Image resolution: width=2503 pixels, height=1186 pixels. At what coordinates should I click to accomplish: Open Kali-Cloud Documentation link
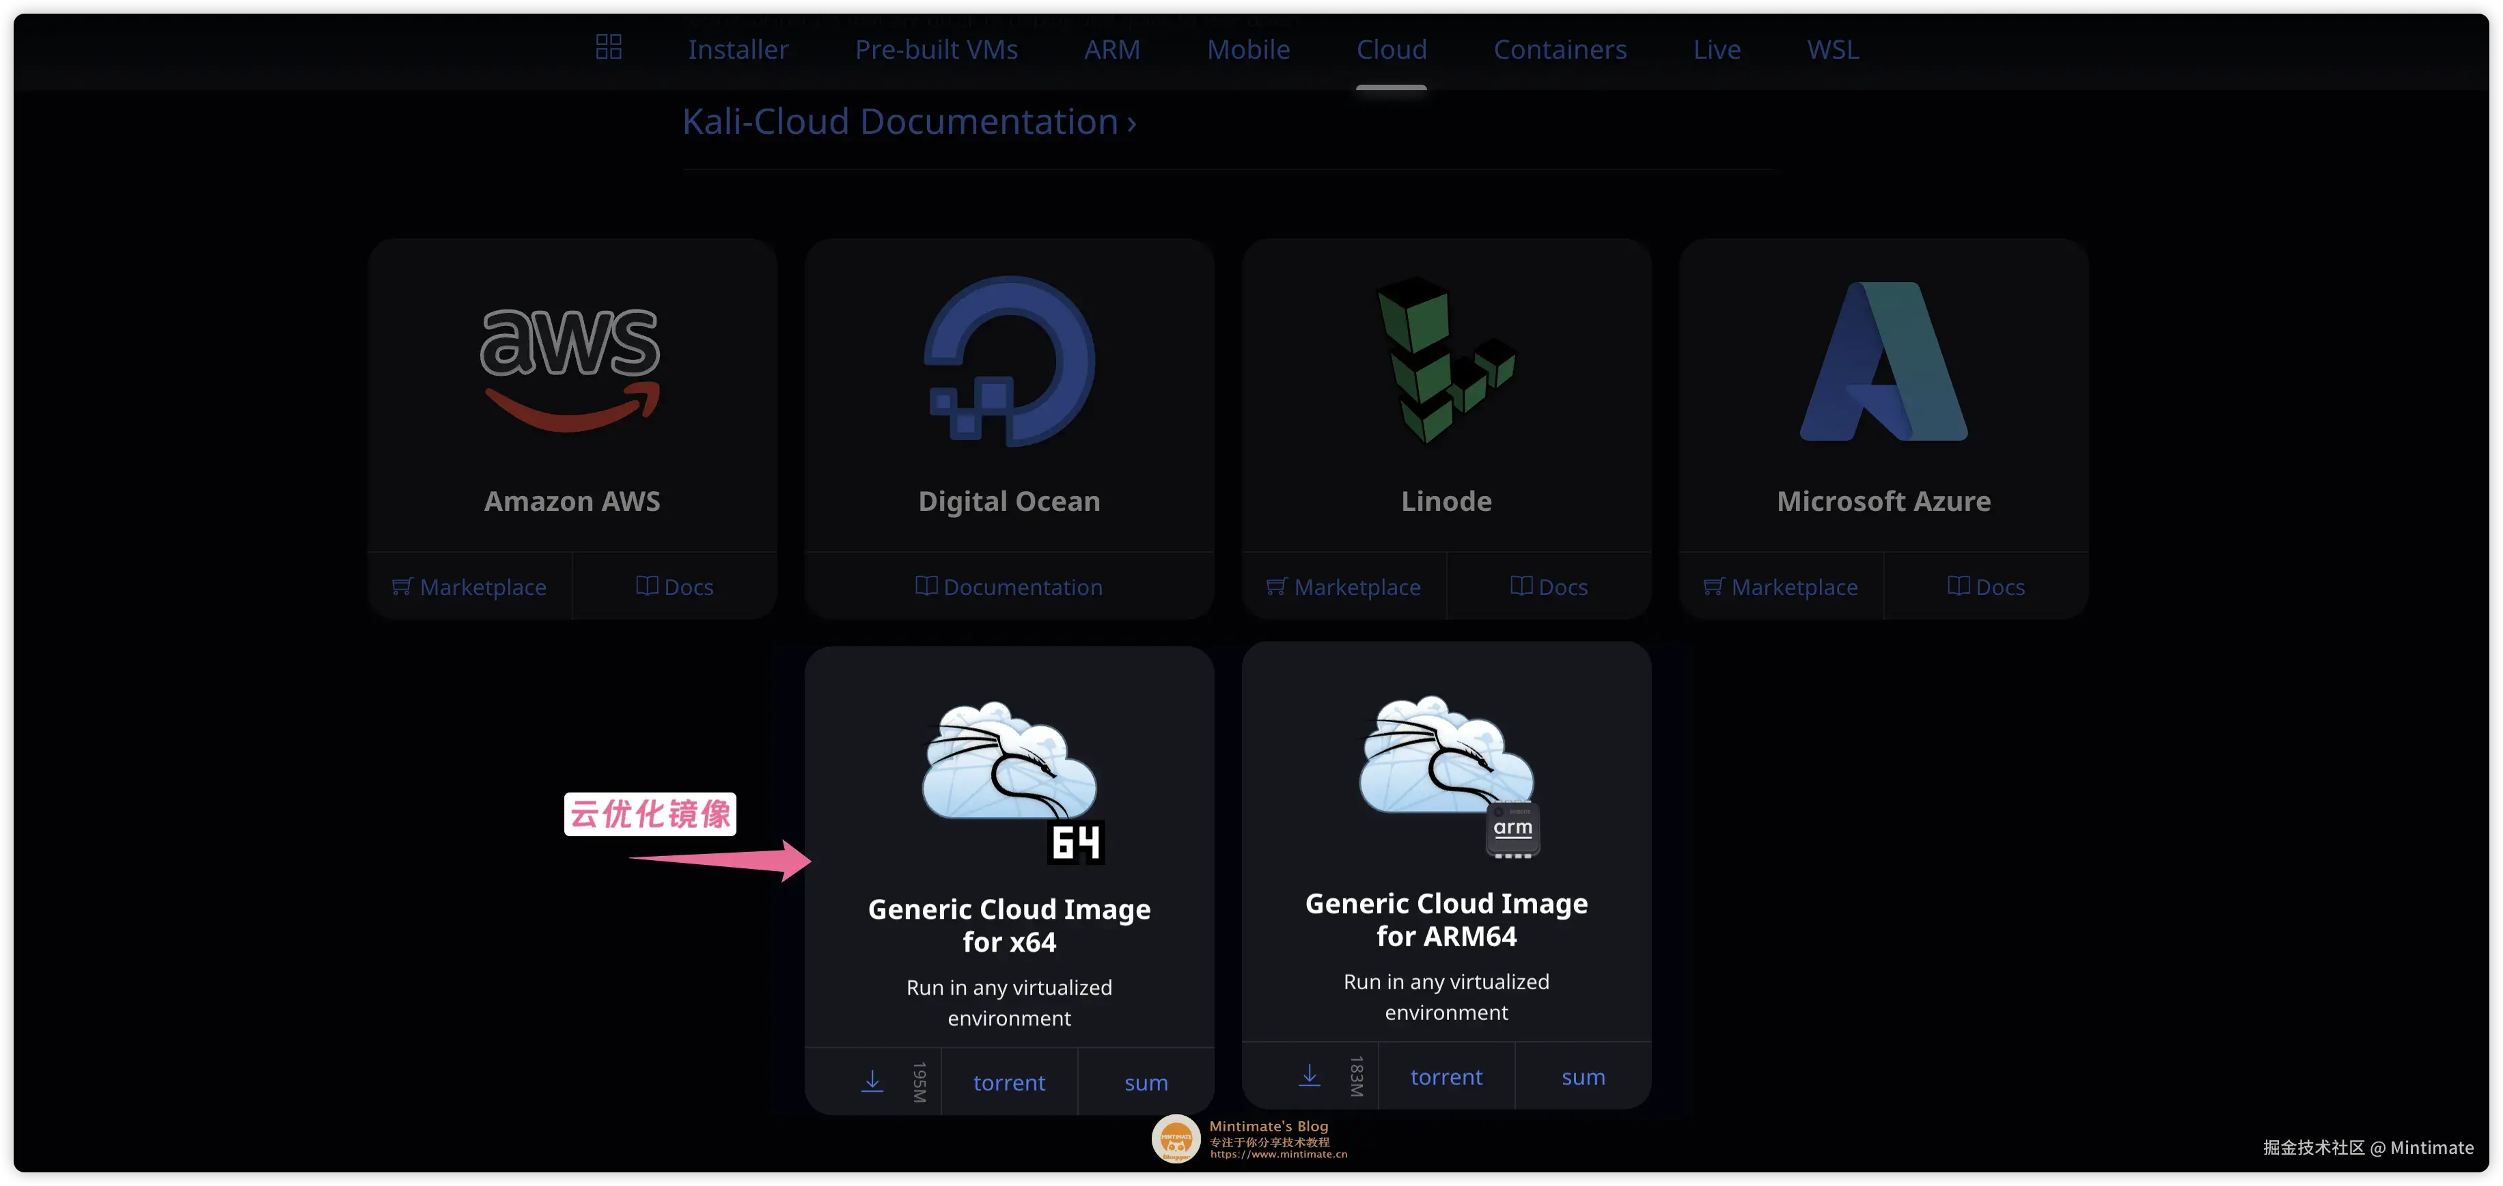pyautogui.click(x=909, y=120)
